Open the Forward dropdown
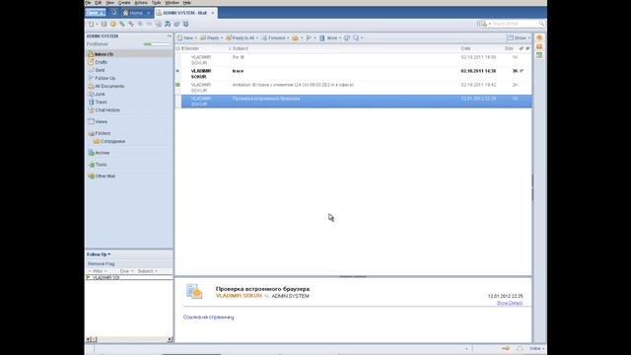The image size is (631, 355). (288, 37)
